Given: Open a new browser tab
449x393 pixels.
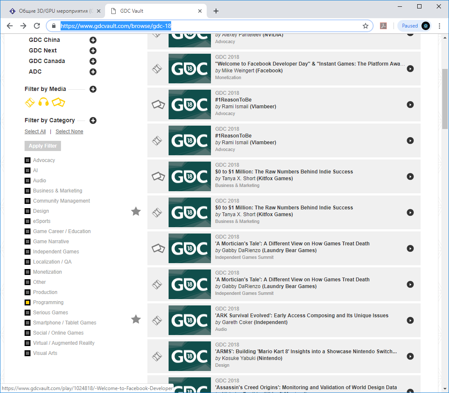Looking at the screenshot, I should pos(216,11).
